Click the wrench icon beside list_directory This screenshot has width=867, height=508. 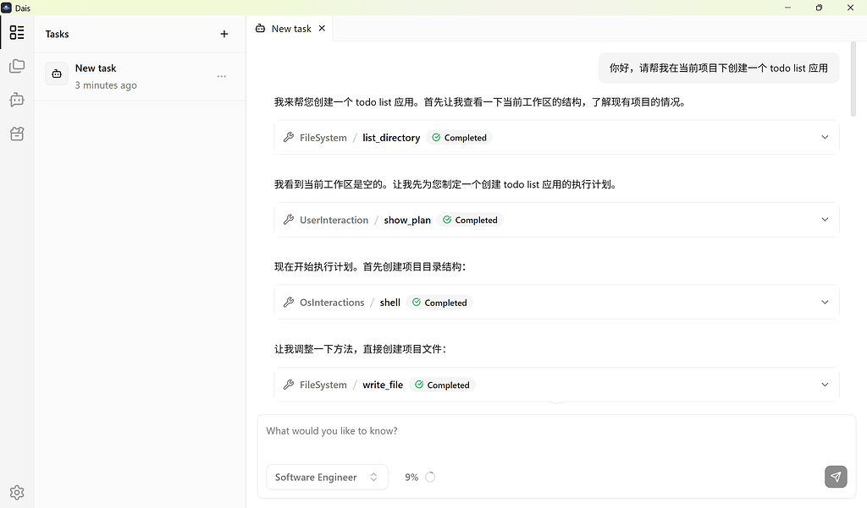[x=288, y=138]
